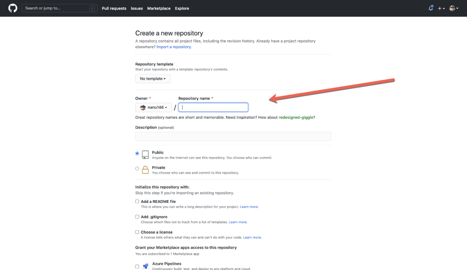Screen dimensions: 467x270
Task: Expand the No template dropdown
Action: 152,79
